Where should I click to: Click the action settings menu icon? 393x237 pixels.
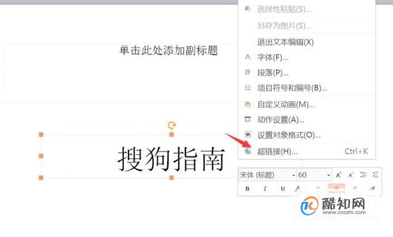point(248,120)
